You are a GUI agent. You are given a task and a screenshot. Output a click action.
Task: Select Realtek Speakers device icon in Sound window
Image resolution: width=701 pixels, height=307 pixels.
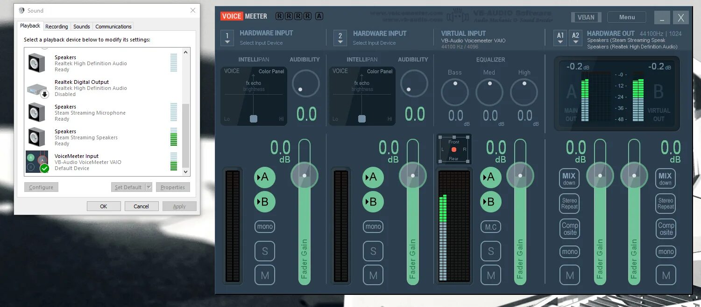36,63
